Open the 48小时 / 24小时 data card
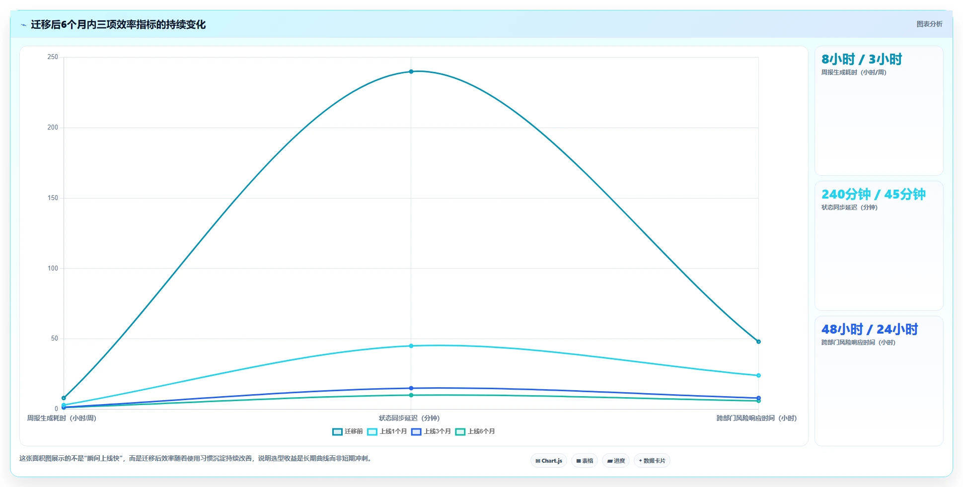This screenshot has width=963, height=487. [x=879, y=381]
